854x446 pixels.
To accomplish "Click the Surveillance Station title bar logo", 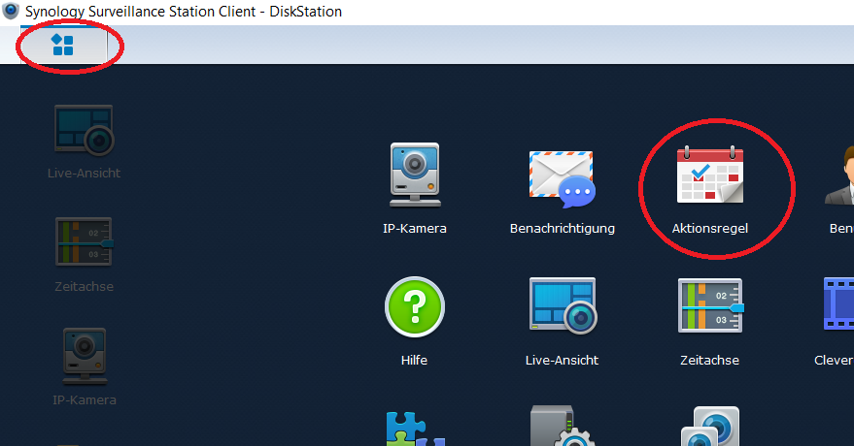I will pos(11,11).
